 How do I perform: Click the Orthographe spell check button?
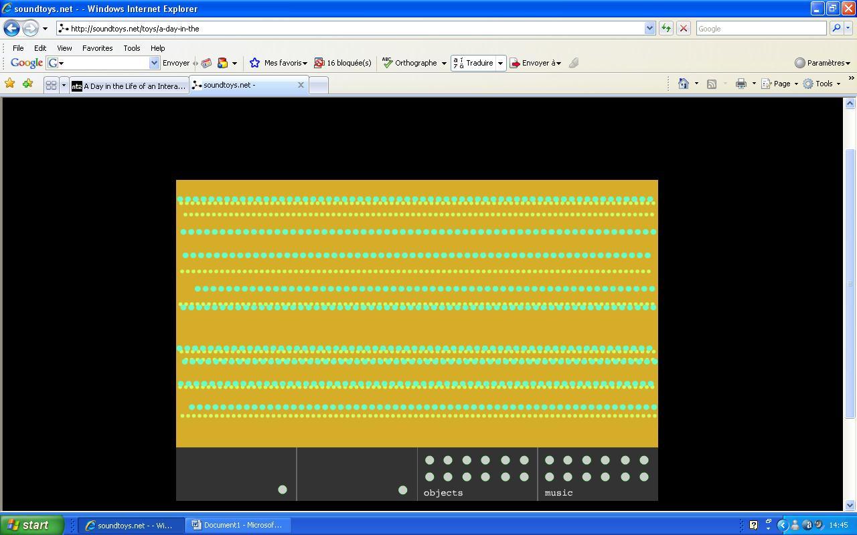[410, 63]
